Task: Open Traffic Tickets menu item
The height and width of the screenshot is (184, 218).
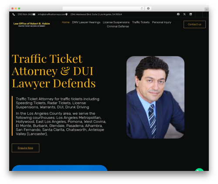Action: [x=141, y=22]
